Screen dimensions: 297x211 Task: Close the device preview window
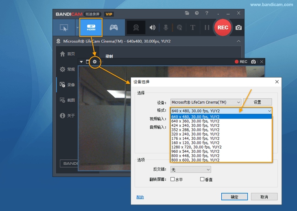[262, 62]
